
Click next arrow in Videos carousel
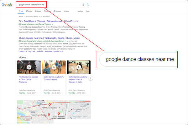(91, 78)
